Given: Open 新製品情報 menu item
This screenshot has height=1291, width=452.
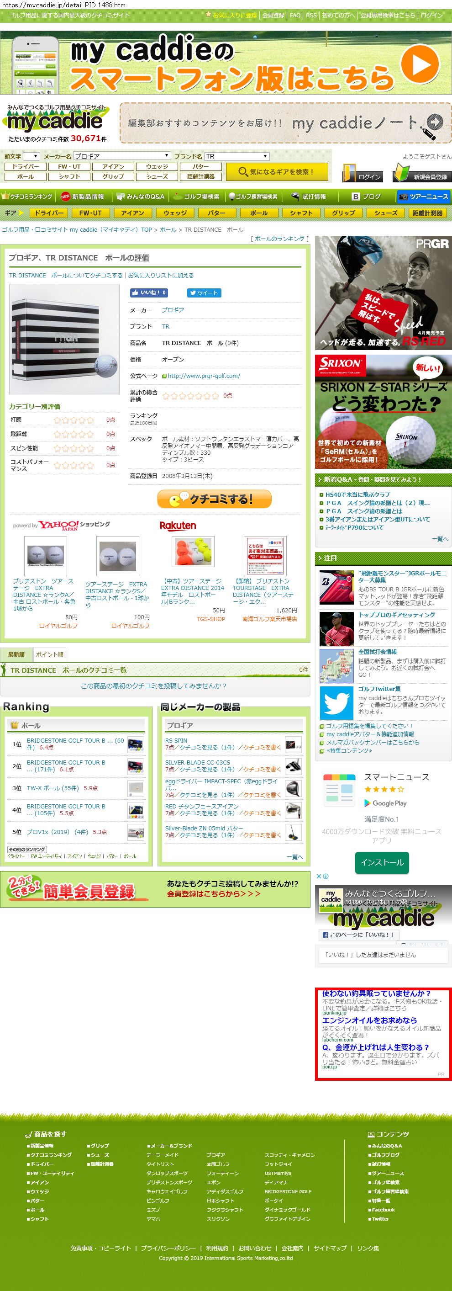Looking at the screenshot, I should [x=83, y=197].
